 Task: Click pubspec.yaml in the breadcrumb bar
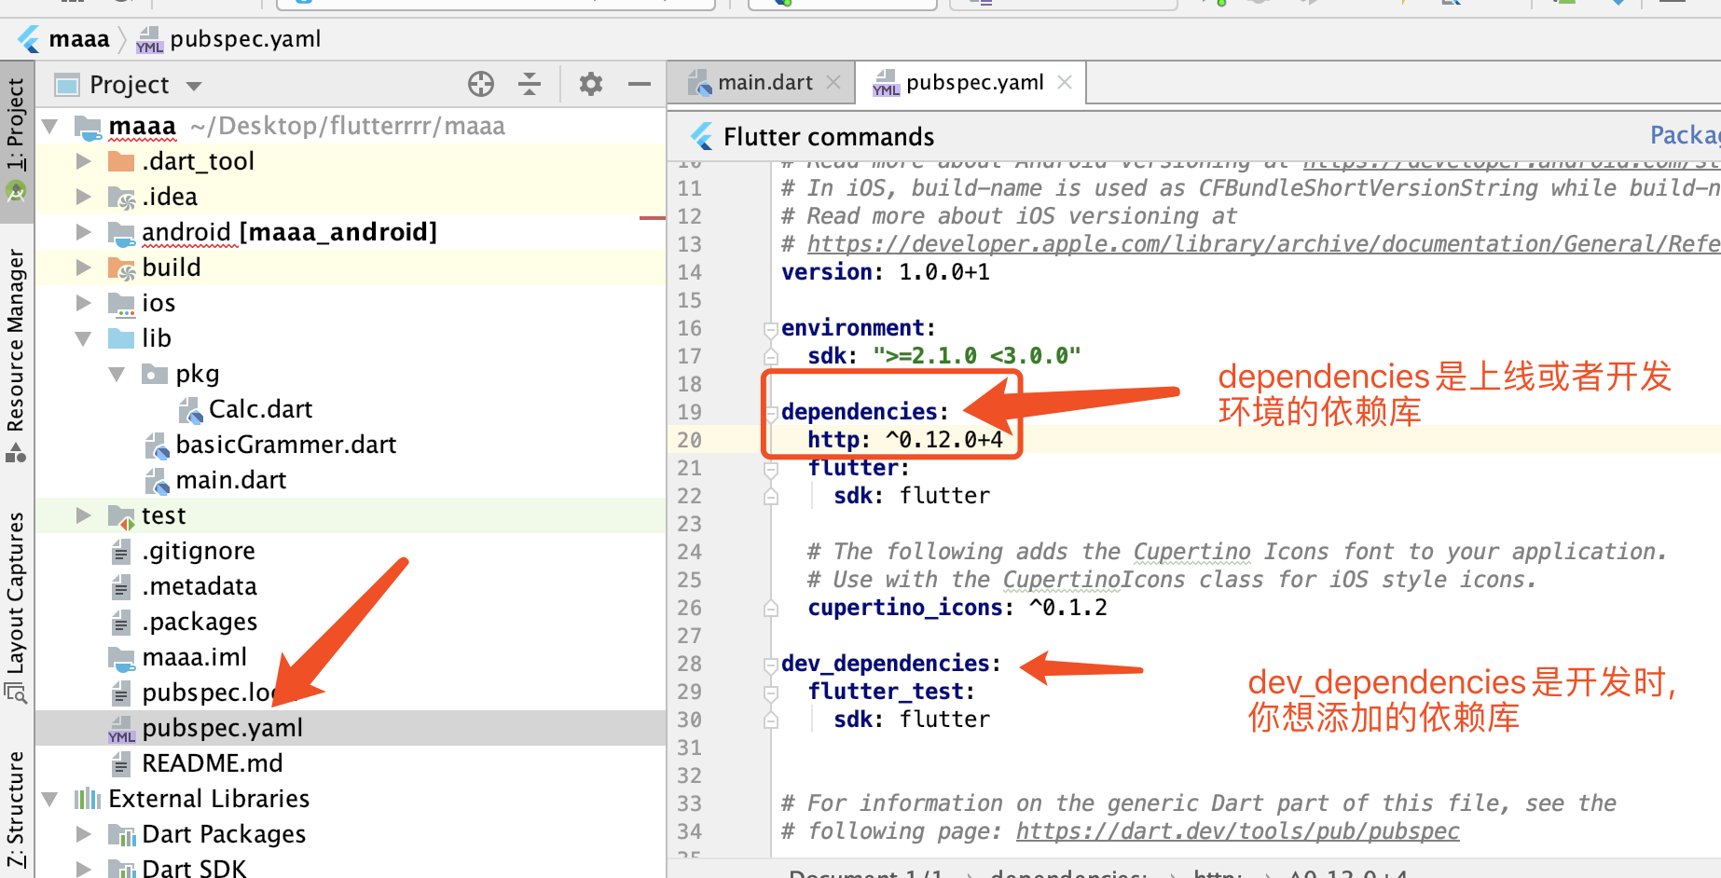pos(245,39)
